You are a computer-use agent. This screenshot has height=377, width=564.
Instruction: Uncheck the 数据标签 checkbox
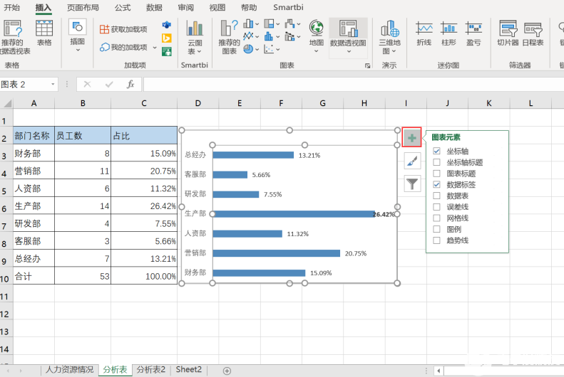pos(436,184)
